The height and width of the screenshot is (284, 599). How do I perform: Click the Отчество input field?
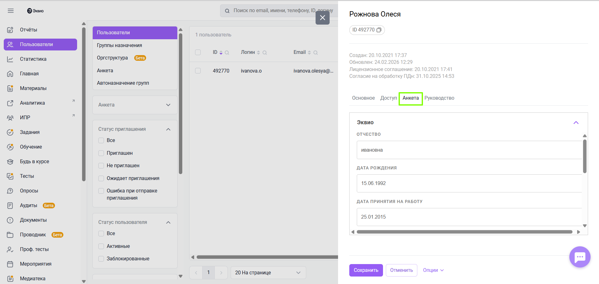469,150
